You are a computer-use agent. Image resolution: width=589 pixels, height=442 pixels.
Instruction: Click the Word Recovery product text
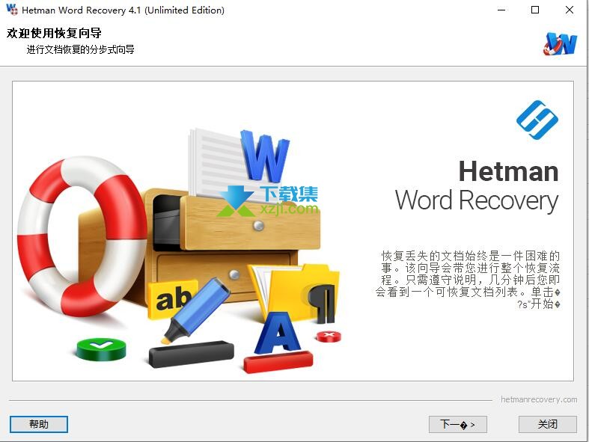pos(477,201)
